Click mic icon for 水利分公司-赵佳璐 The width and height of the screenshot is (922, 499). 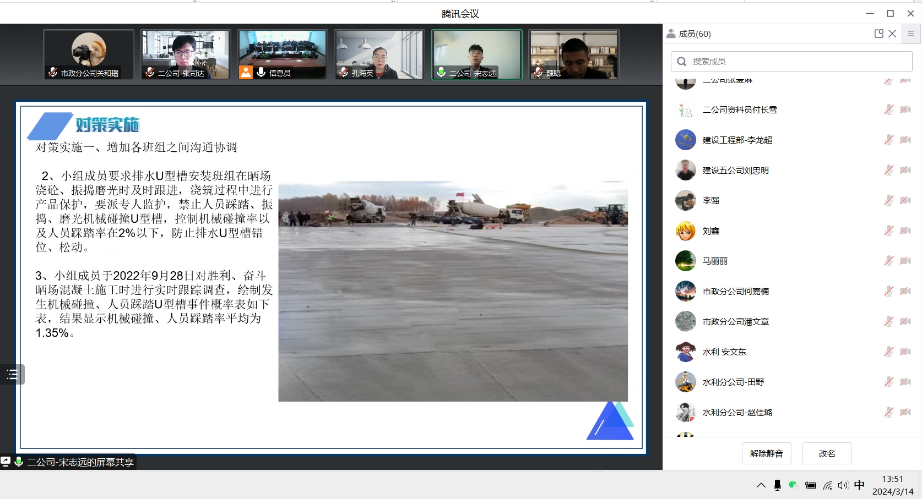pos(888,412)
